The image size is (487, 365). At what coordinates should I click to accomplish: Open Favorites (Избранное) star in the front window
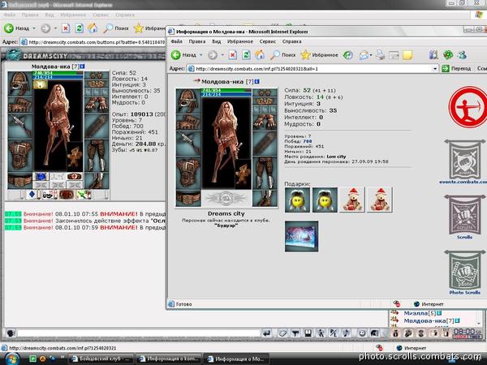coord(319,55)
